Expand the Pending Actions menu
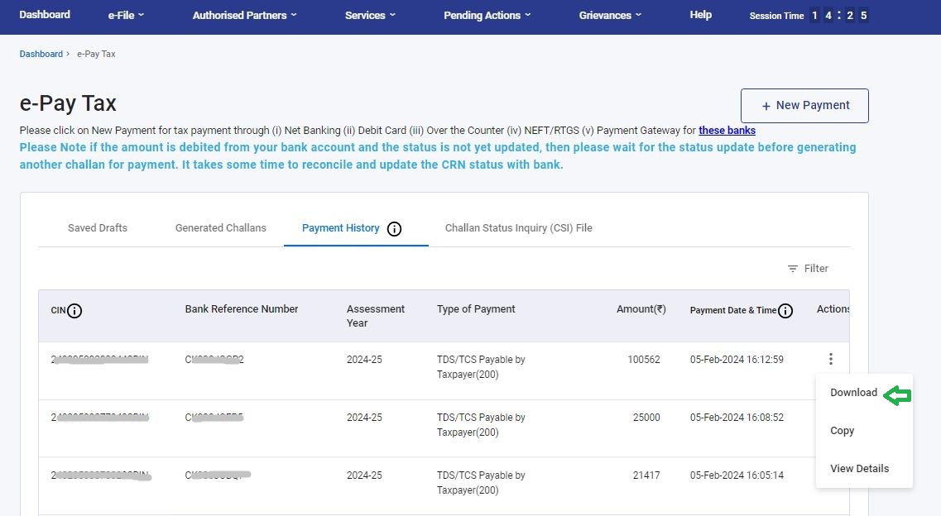Viewport: 941px width, 516px height. [487, 15]
